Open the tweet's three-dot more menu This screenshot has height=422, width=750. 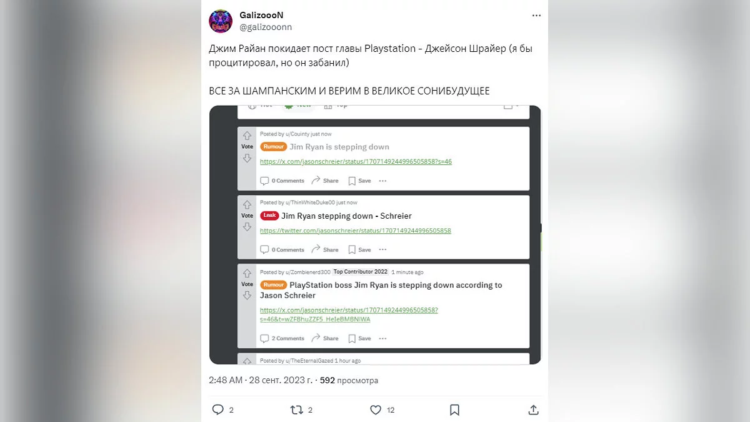(536, 15)
